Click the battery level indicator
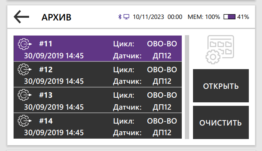The image size is (262, 151). [229, 17]
